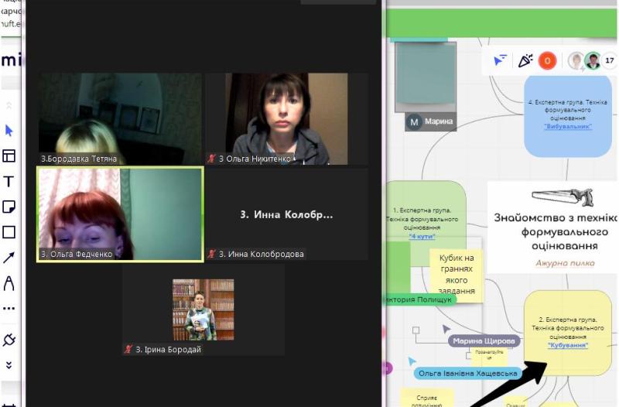619x407 pixels.
Task: Select Инна Колобродова participant tile
Action: pos(286,214)
